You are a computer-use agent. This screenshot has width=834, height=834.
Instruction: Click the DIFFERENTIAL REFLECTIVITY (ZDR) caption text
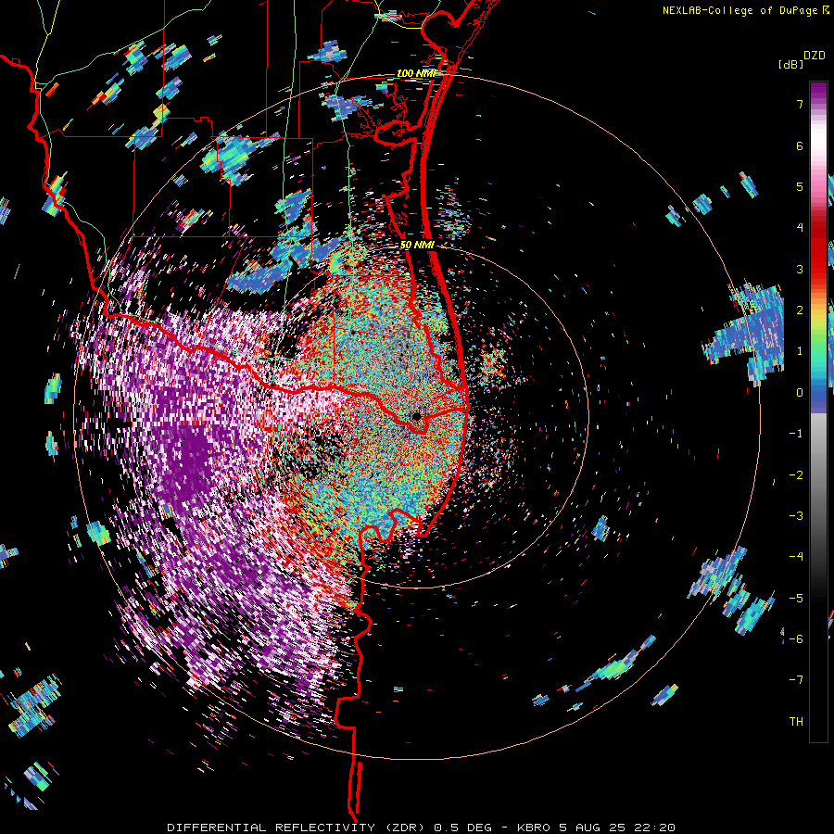pyautogui.click(x=296, y=828)
